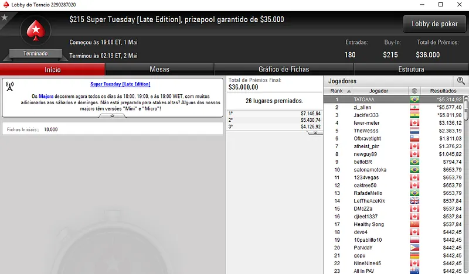Open player search magnifier icon
Viewport: 469px width, 274px height.
[x=461, y=81]
